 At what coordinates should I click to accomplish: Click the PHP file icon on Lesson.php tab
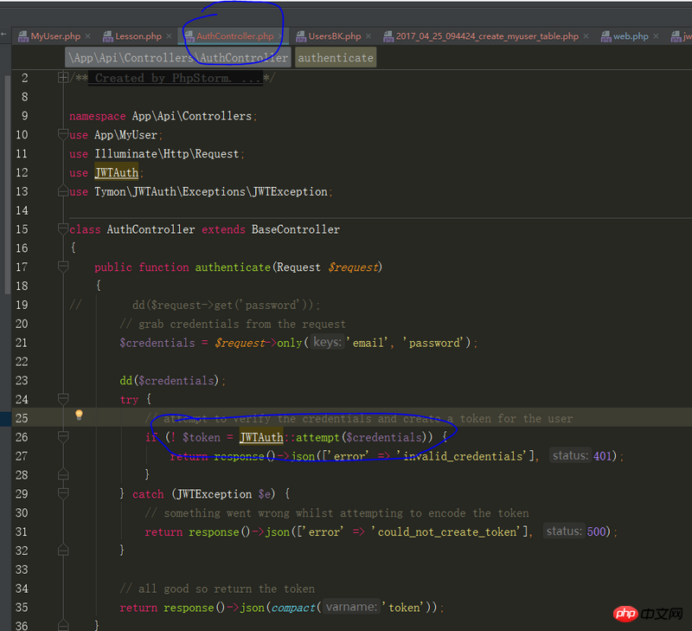107,36
